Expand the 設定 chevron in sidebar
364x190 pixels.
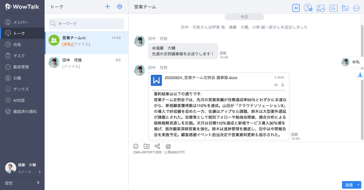pos(38,183)
